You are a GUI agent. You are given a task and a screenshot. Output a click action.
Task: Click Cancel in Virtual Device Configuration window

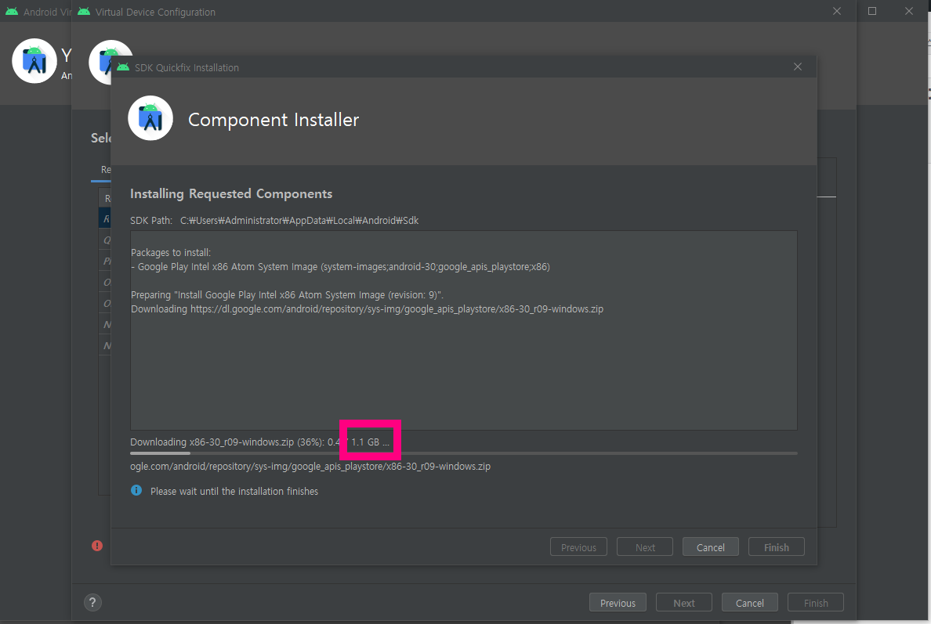point(749,603)
